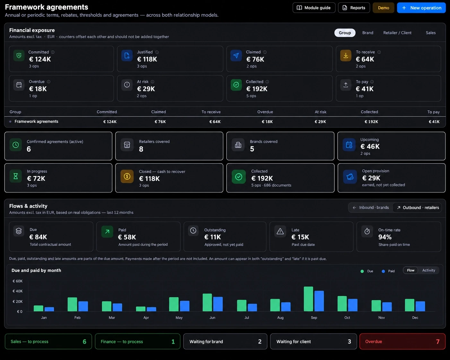Click the Late warning triangle icon
Image resolution: width=450 pixels, height=360 pixels.
coord(280,231)
